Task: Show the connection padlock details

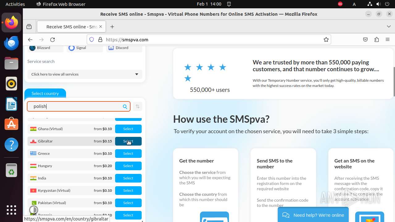Action: click(100, 39)
